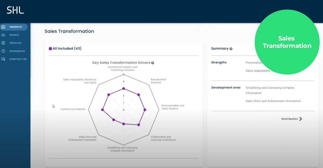The width and height of the screenshot is (323, 168).
Task: Click the purple legend color swatch
Action: (50, 48)
